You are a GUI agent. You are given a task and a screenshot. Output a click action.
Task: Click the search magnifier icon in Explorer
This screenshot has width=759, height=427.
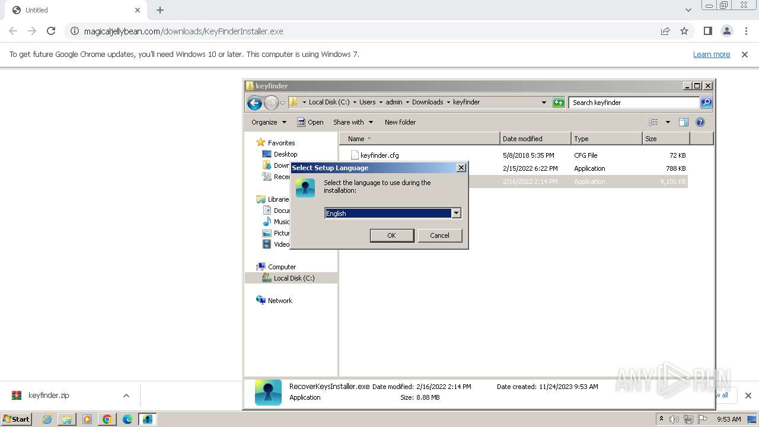[x=706, y=103]
